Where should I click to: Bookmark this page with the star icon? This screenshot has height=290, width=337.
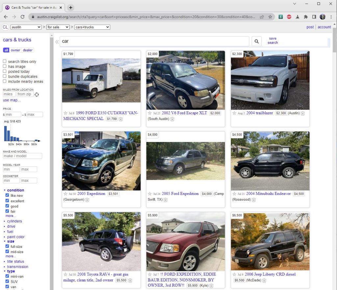point(270,17)
